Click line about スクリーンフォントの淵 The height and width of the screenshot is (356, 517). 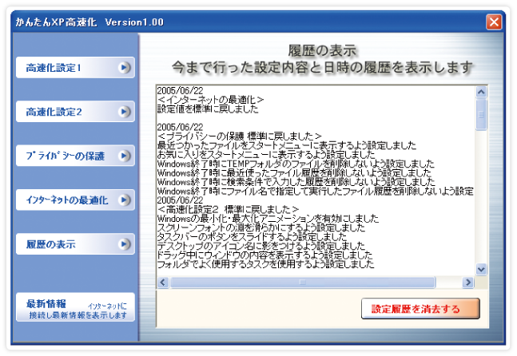pos(261,227)
